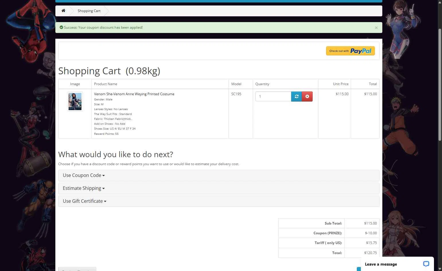Dismiss the coupon success alert
The image size is (442, 271).
click(x=376, y=28)
